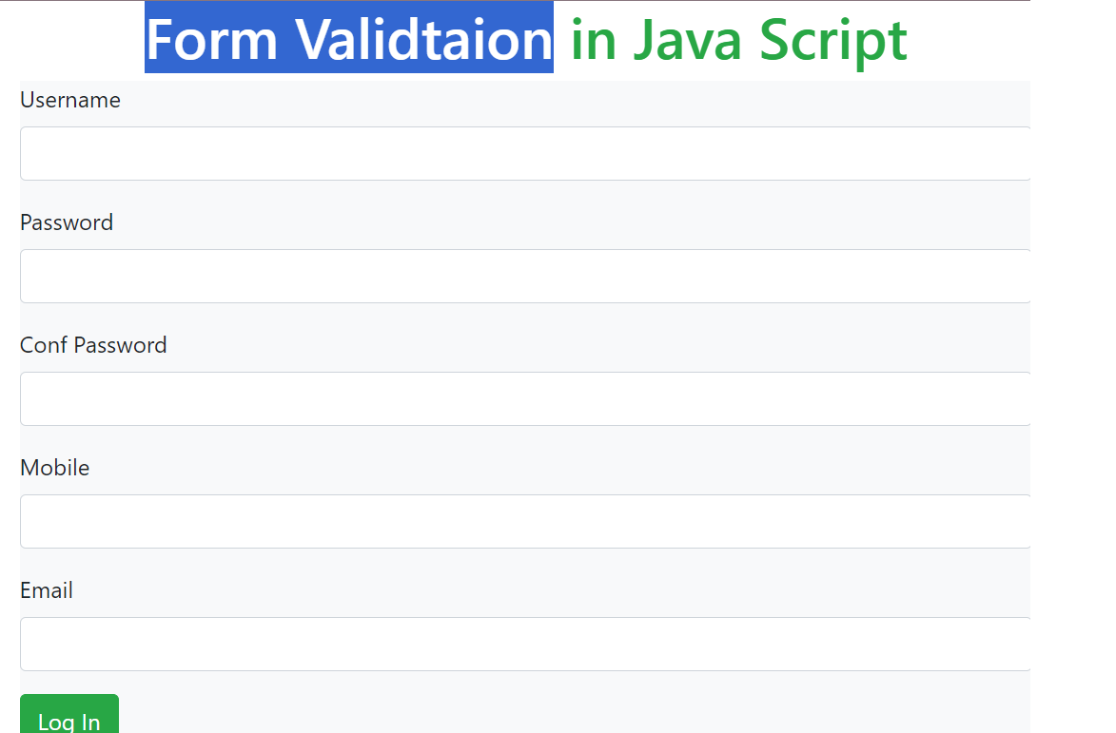Focus the Email input box
Viewport: 1116px width, 733px height.
pos(524,644)
